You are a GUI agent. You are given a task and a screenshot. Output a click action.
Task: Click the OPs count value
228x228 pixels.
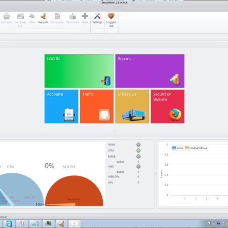[138, 182]
